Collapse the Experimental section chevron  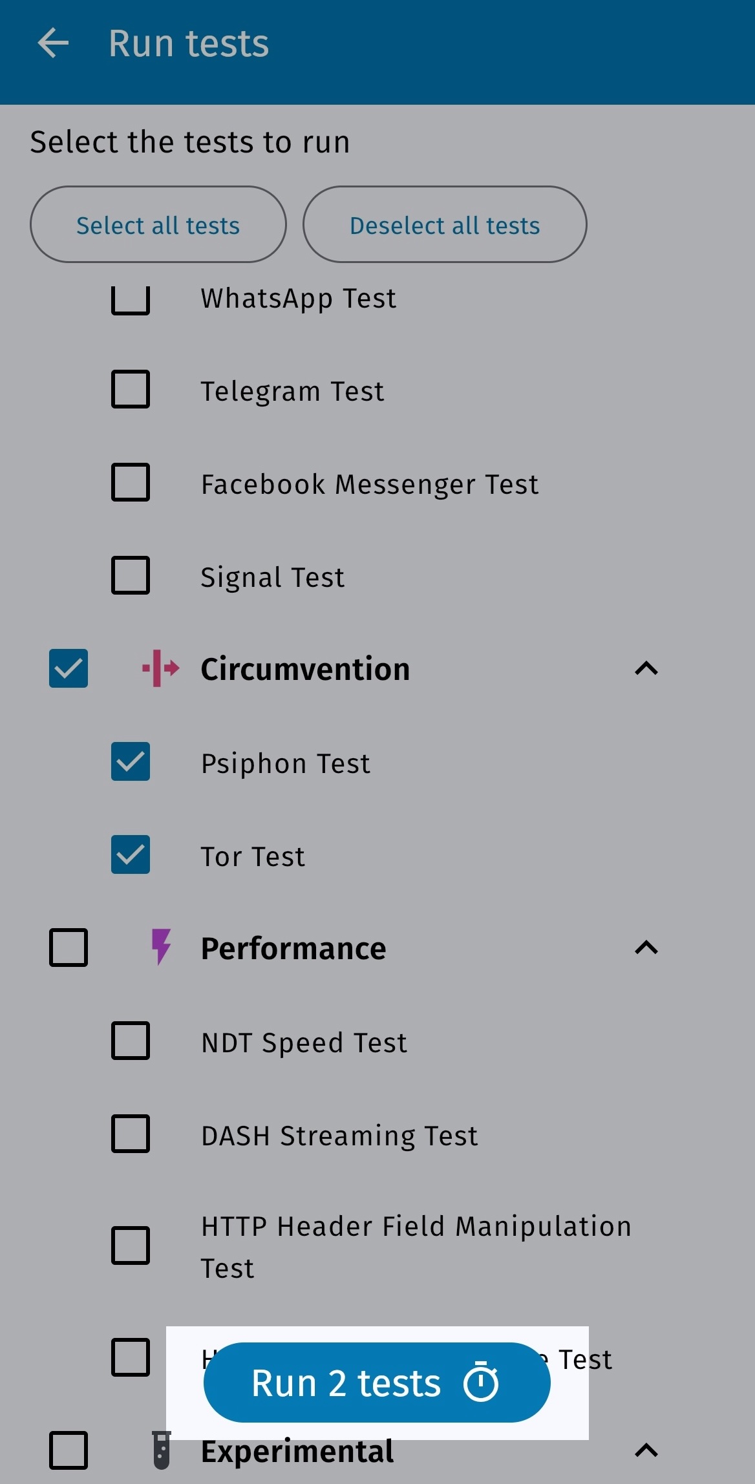646,1450
